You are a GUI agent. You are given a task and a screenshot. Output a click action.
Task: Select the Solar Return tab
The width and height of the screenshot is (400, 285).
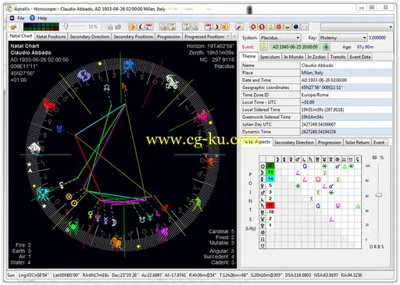(357, 142)
